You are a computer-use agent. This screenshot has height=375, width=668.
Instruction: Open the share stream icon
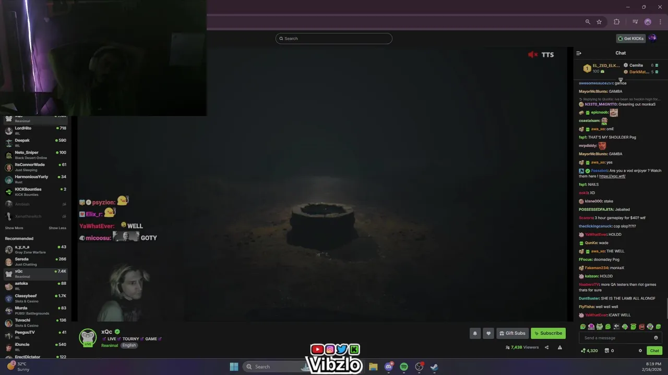(547, 347)
